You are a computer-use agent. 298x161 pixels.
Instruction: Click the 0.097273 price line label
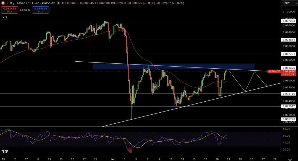(x=289, y=21)
